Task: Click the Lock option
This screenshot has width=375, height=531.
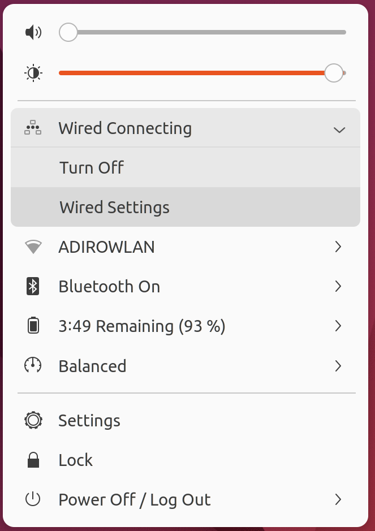Action: (75, 460)
